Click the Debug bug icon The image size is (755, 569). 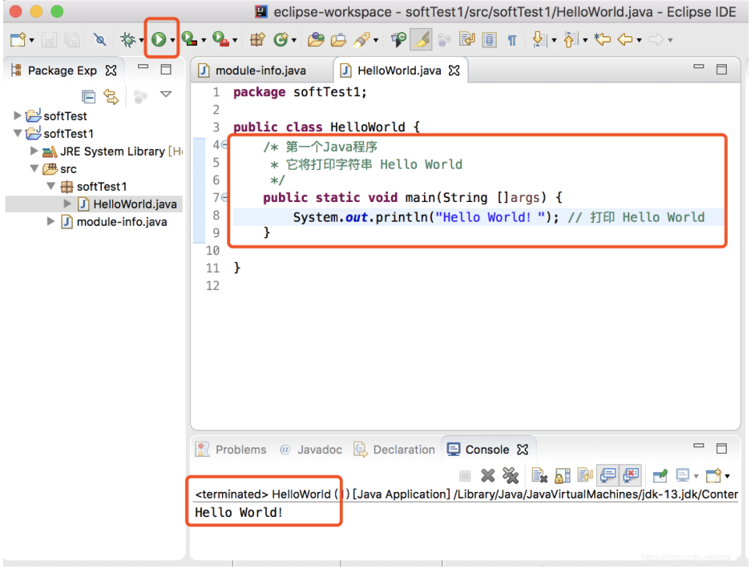point(127,39)
